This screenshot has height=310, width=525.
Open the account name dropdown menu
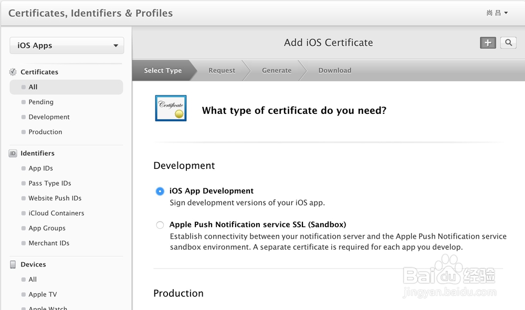pos(497,13)
